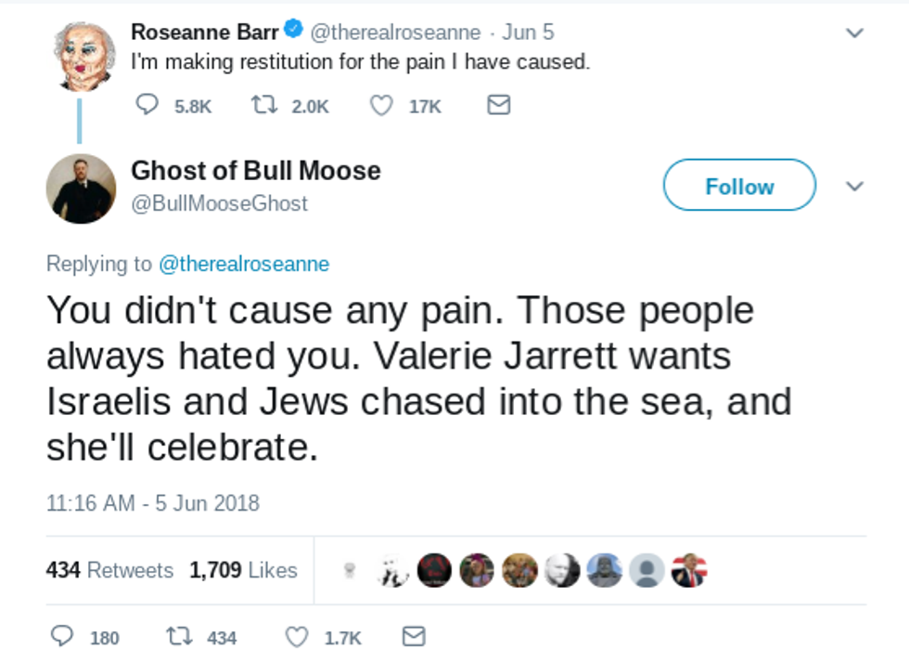Open Roseanne Barr's profile avatar

pos(81,55)
